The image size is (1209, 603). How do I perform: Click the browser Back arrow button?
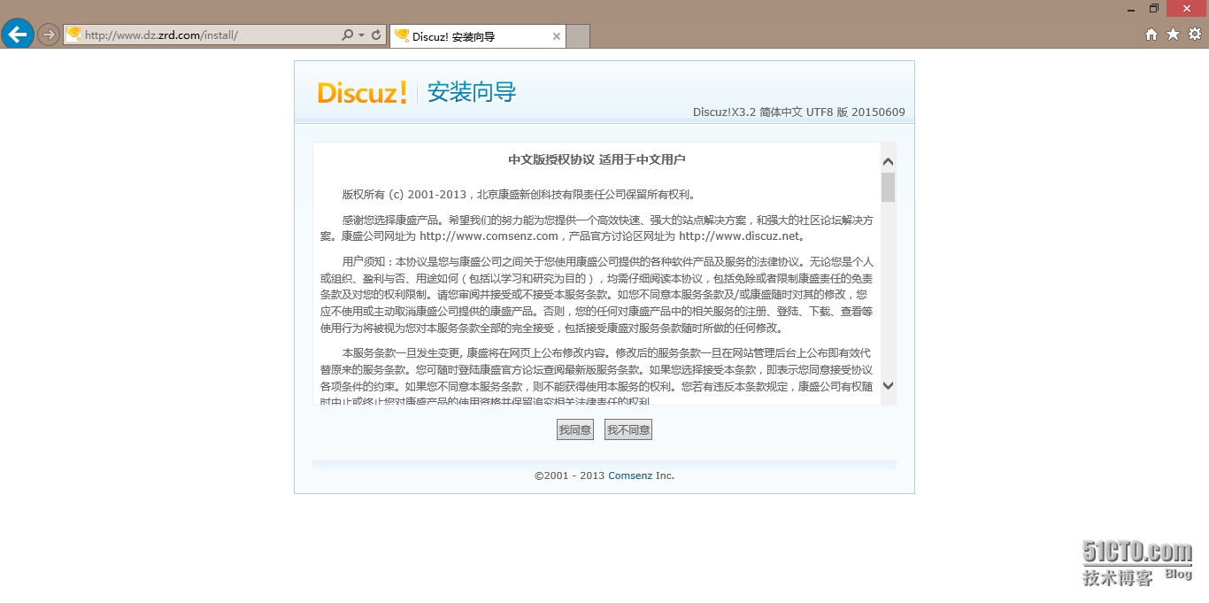pos(18,35)
